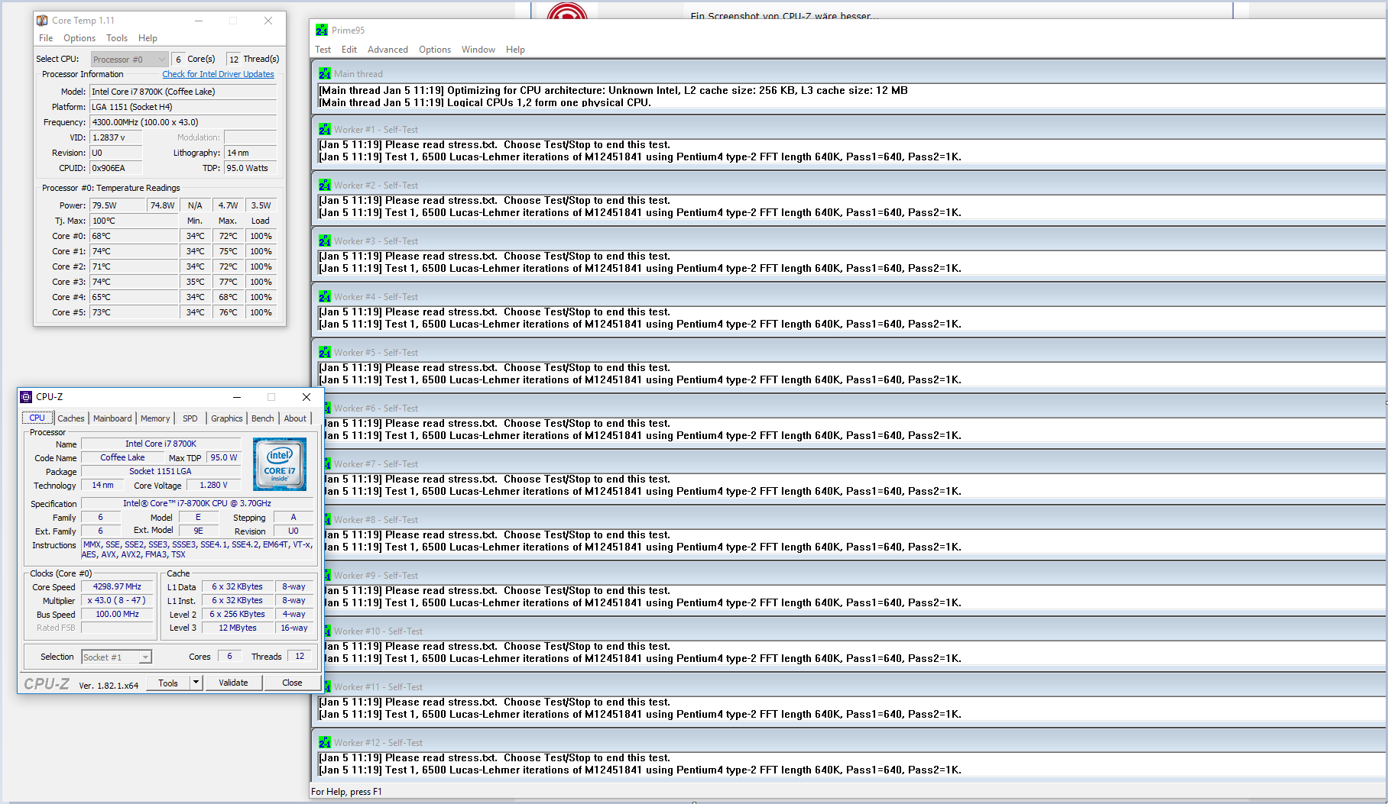Click the Prime95 application icon in title bar

[x=322, y=31]
